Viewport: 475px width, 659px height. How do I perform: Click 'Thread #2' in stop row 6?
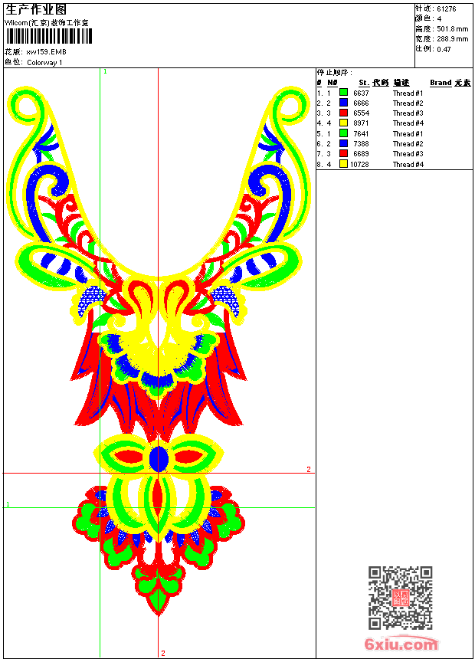[x=408, y=144]
